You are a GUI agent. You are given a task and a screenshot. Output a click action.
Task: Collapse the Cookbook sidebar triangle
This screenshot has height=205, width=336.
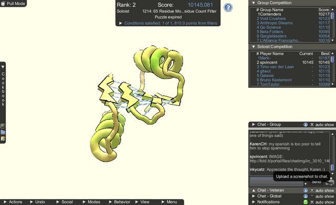click(3, 67)
